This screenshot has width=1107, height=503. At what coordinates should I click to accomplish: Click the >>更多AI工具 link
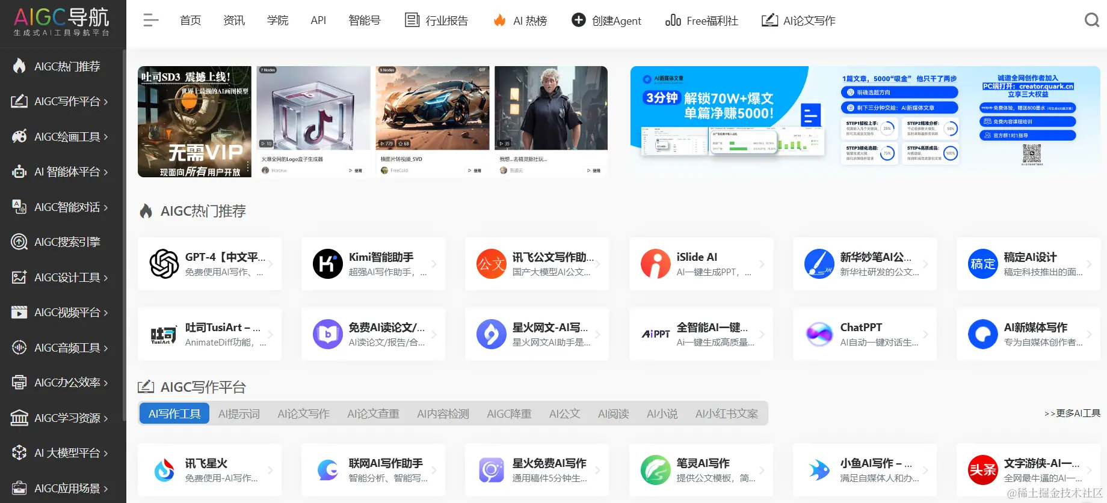[x=1072, y=413]
